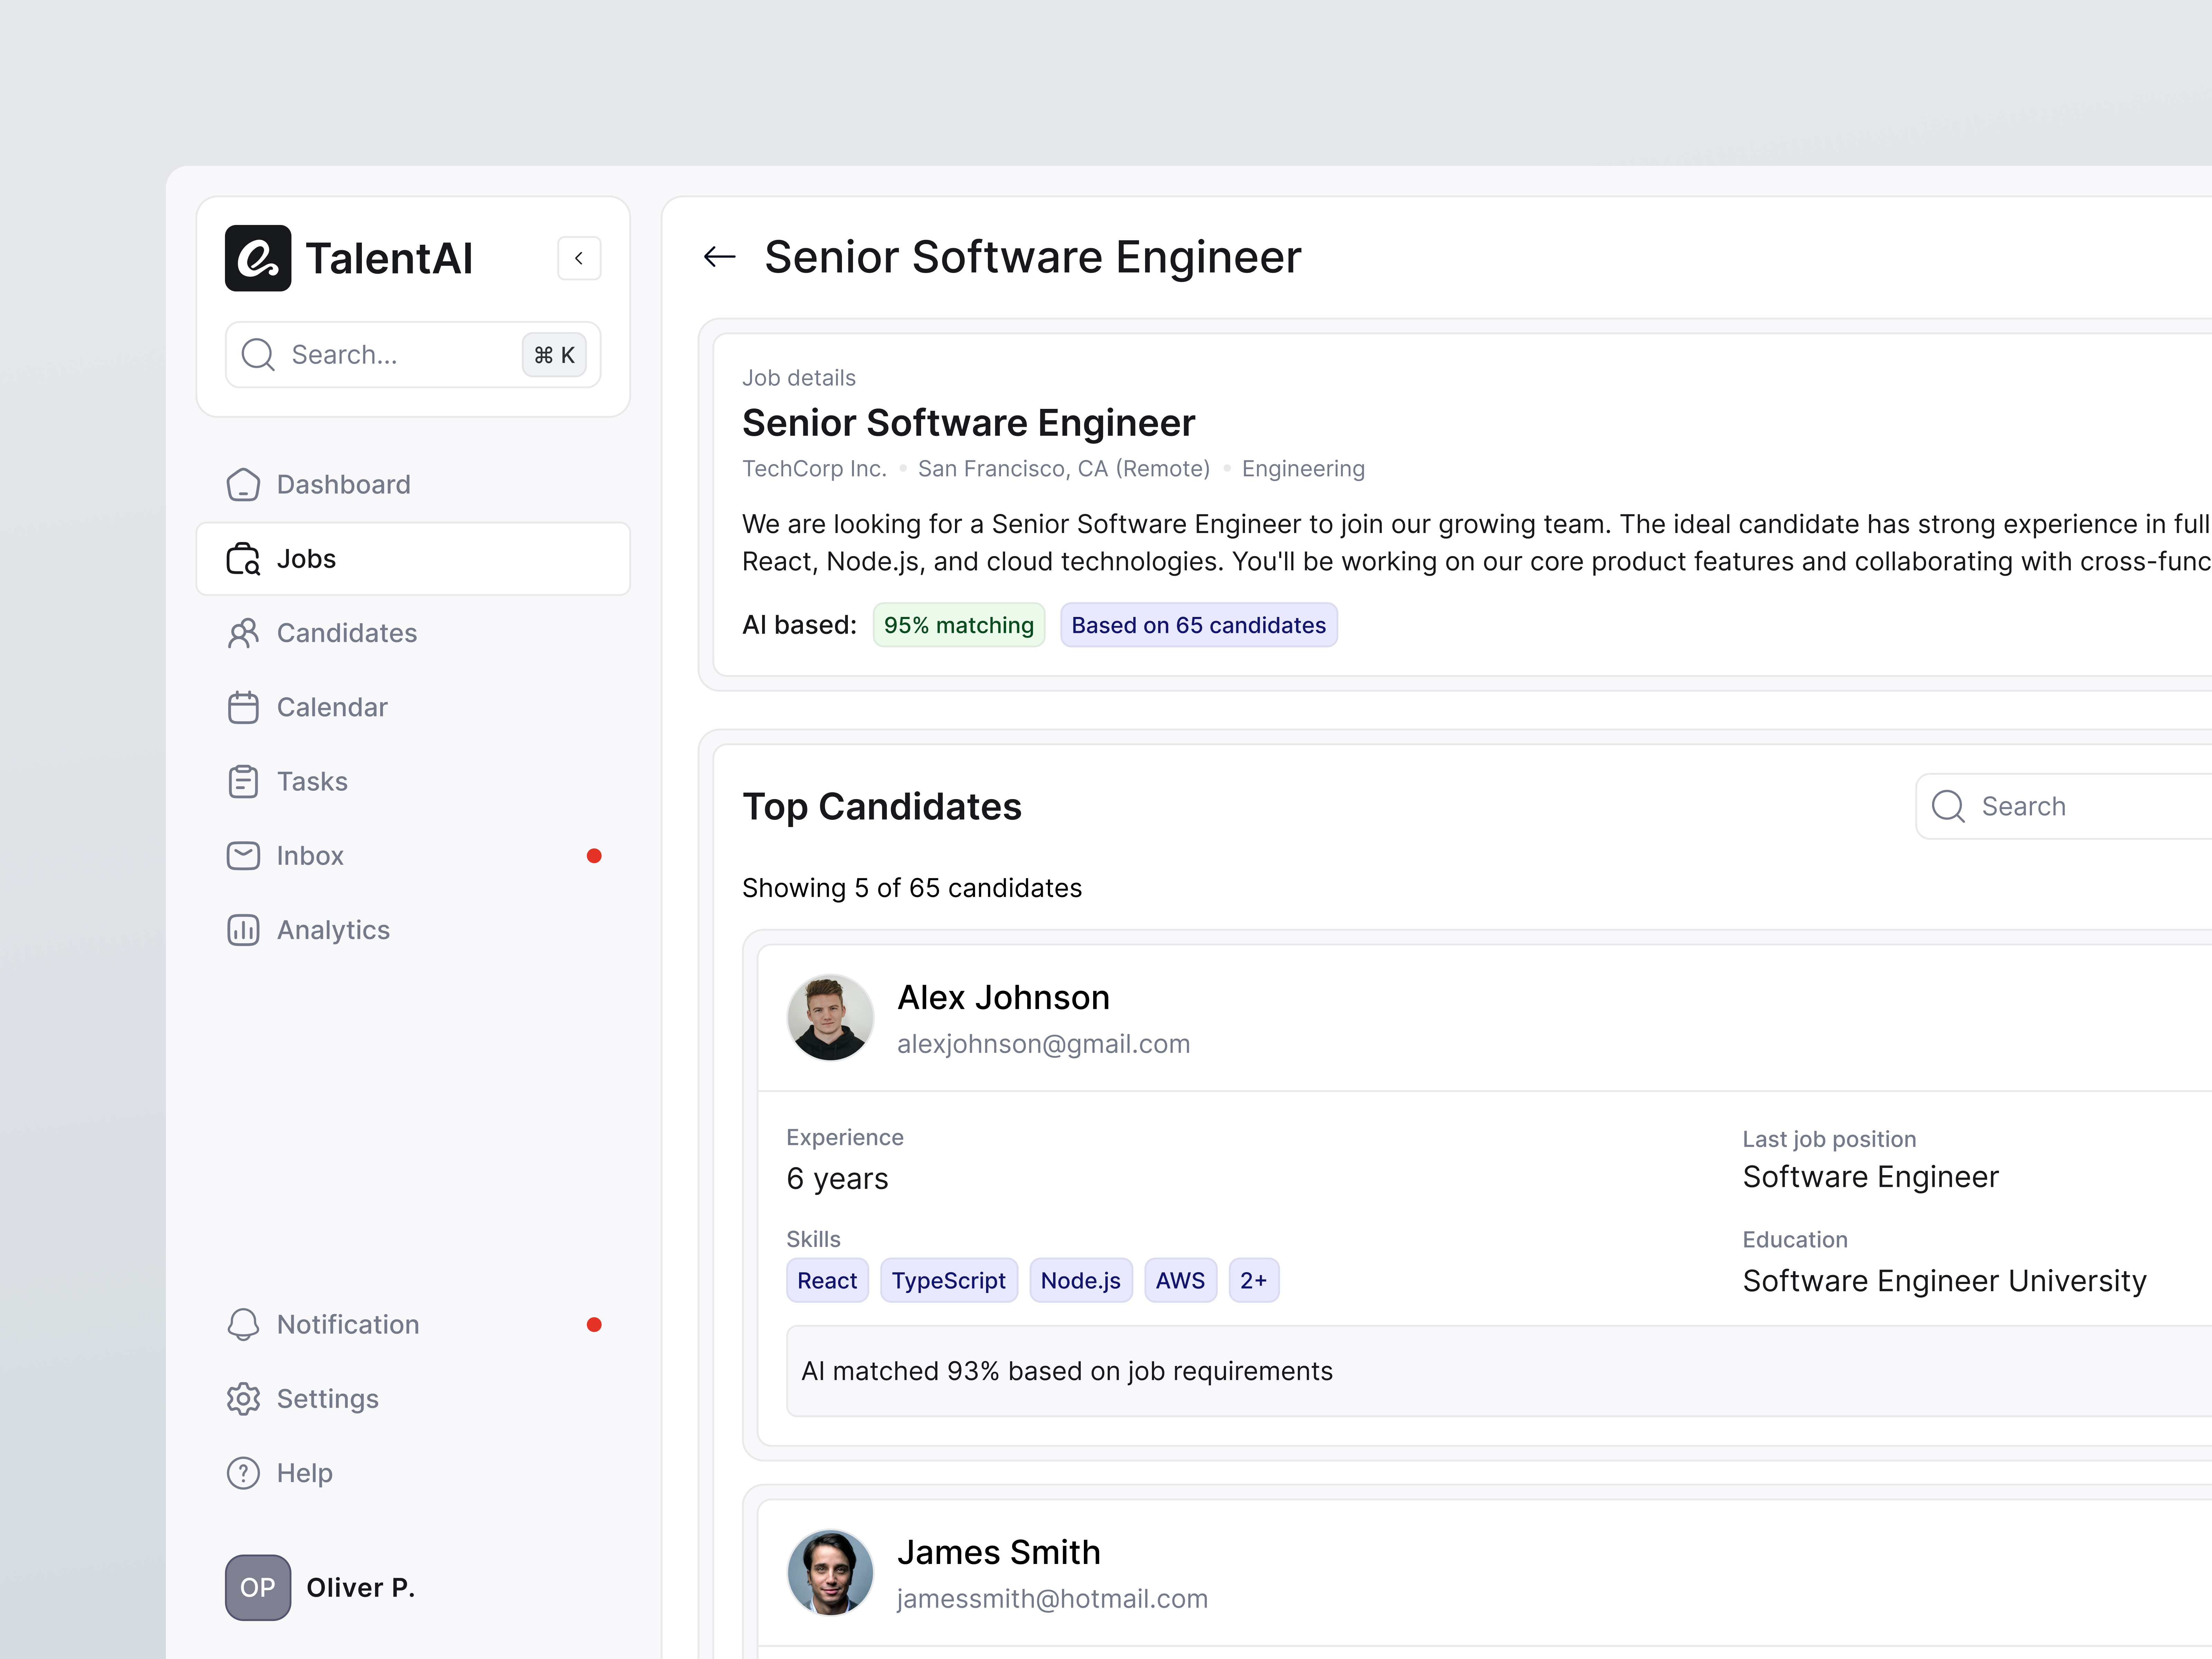Click Software Engineer last job position
Image resolution: width=2212 pixels, height=1659 pixels.
tap(1871, 1177)
